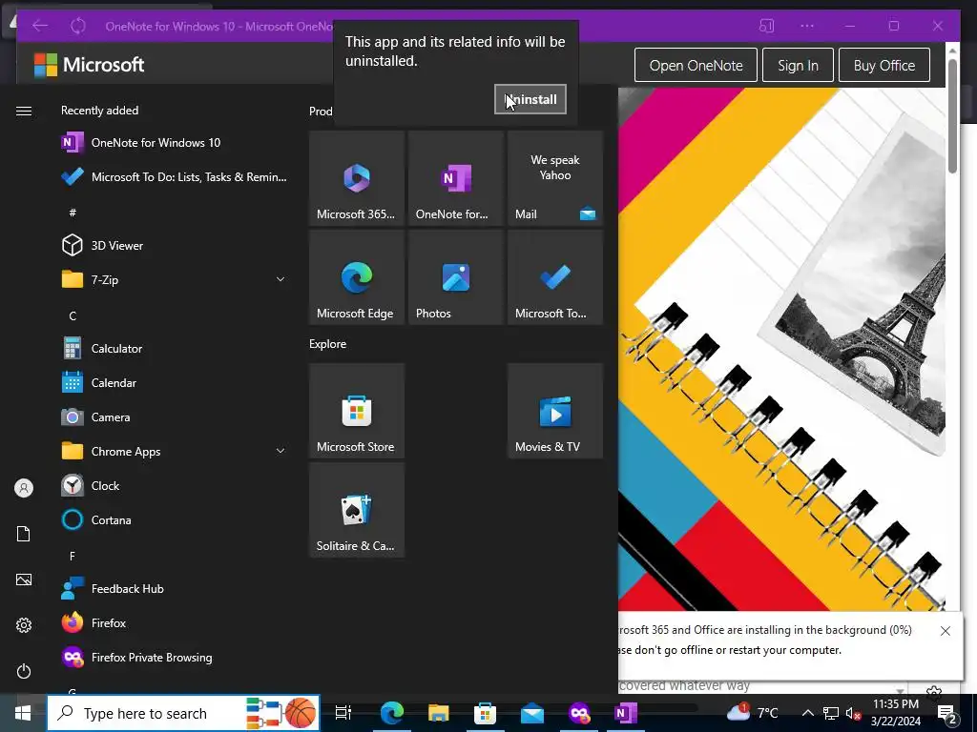Open the Photos tile
Image resolution: width=977 pixels, height=732 pixels.
coord(456,277)
